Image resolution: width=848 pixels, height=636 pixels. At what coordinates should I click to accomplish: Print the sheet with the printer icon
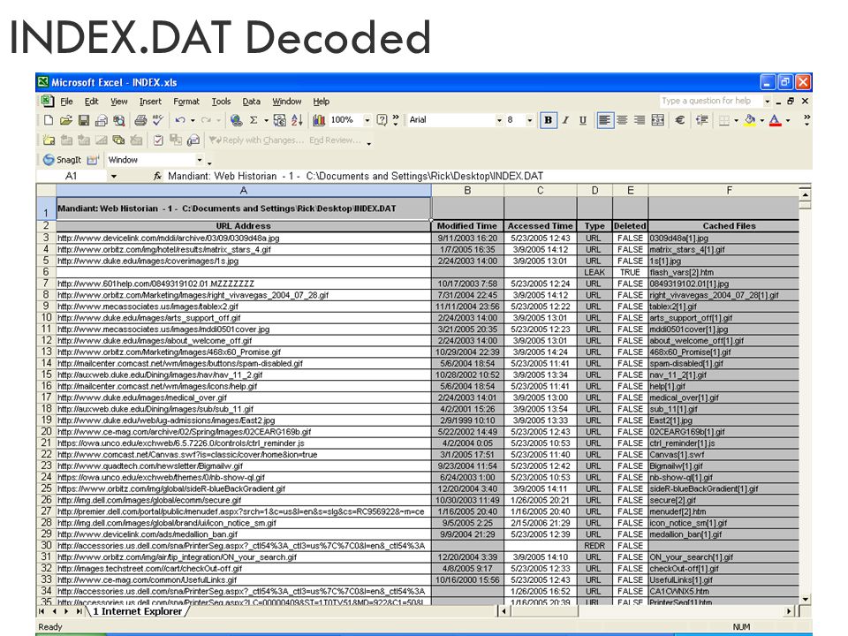pos(140,120)
